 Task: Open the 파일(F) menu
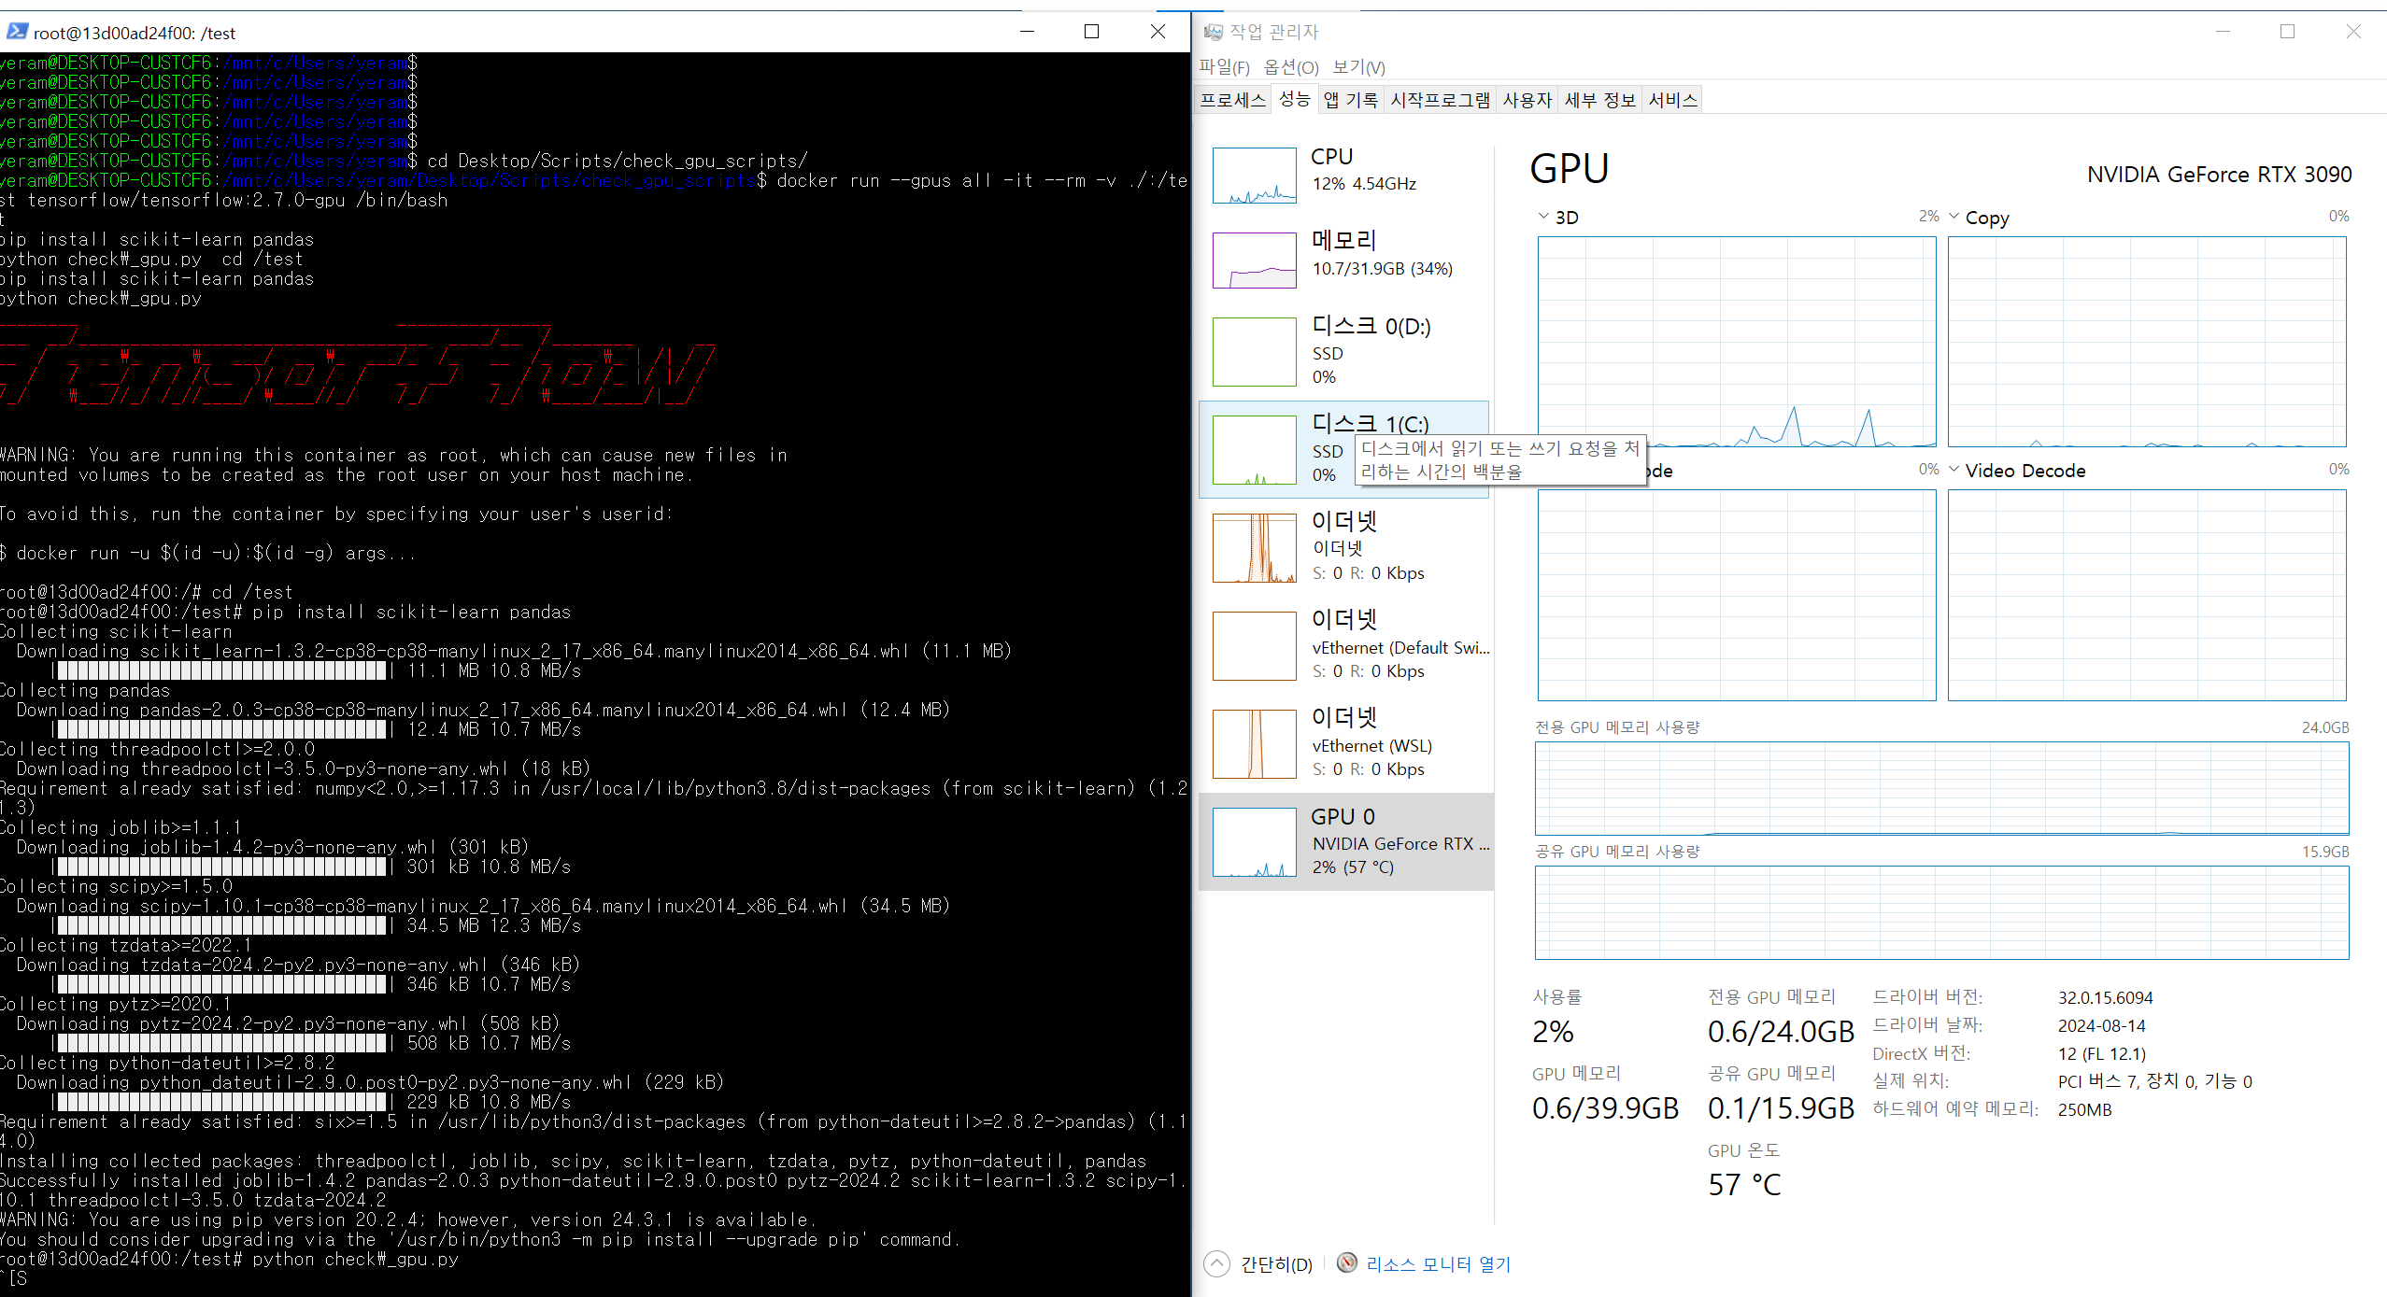pos(1223,67)
